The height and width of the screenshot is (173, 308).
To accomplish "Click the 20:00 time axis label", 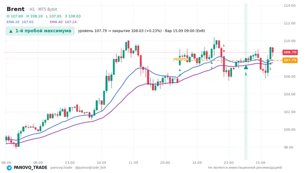I will point(165,162).
